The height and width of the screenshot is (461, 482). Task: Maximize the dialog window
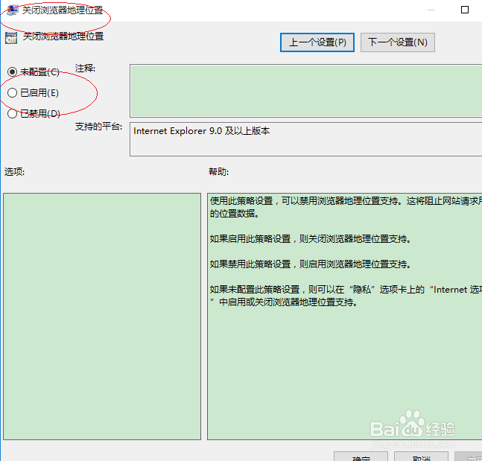click(x=465, y=10)
